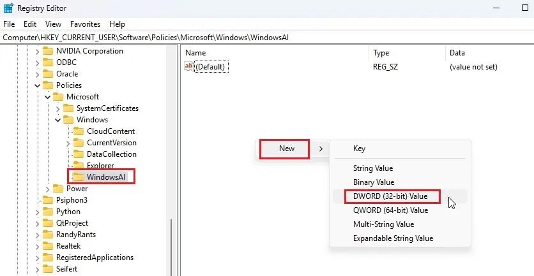534x276 pixels.
Task: Select String Value in the New submenu
Action: [373, 168]
